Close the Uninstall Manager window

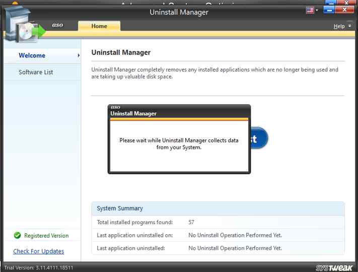click(x=344, y=10)
